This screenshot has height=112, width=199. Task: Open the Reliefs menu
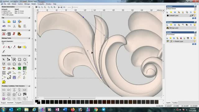pyautogui.click(x=34, y=4)
